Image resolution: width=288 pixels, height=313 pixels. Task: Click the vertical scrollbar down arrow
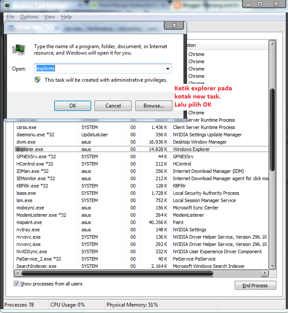tap(273, 266)
